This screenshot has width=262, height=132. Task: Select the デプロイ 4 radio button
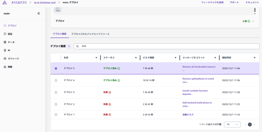point(56,80)
